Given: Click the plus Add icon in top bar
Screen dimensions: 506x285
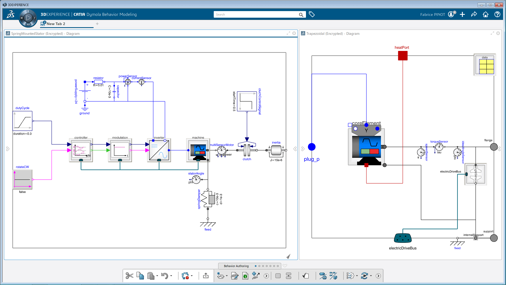Looking at the screenshot, I should click(462, 14).
